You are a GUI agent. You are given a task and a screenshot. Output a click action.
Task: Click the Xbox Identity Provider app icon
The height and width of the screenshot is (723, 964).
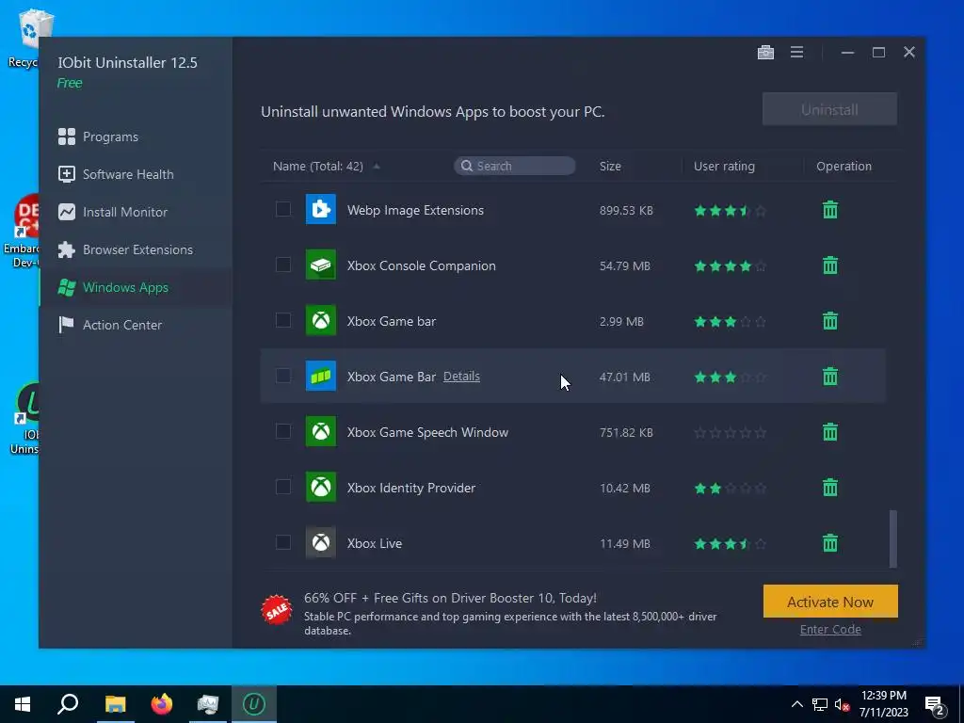click(x=321, y=487)
